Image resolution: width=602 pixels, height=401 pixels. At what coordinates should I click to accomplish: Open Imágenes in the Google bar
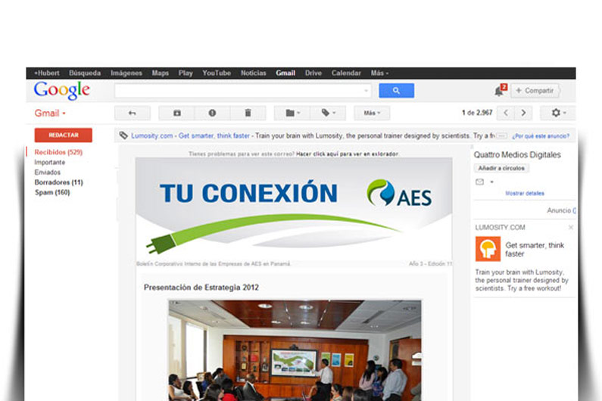click(126, 73)
